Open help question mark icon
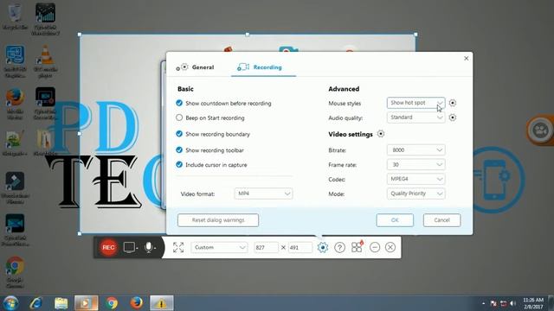Image resolution: width=554 pixels, height=311 pixels. 340,248
